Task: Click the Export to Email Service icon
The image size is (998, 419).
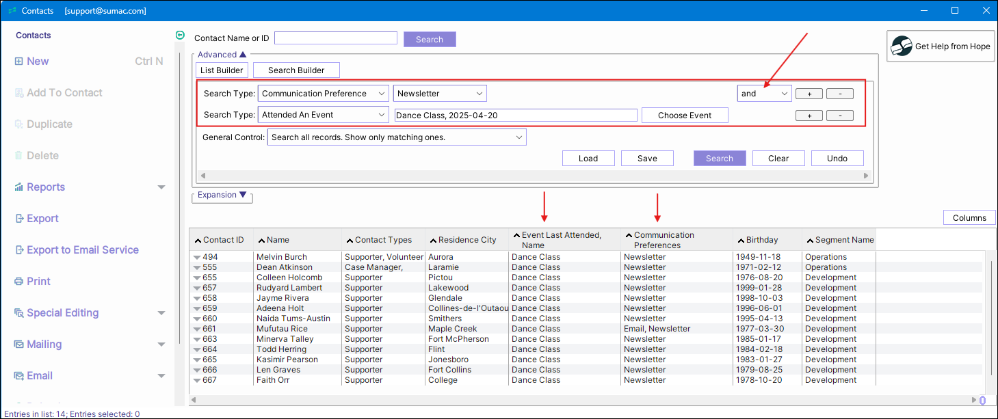Action: point(19,250)
